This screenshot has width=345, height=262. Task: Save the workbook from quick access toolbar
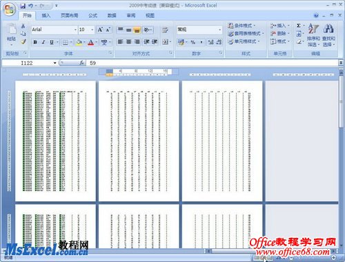pyautogui.click(x=23, y=6)
